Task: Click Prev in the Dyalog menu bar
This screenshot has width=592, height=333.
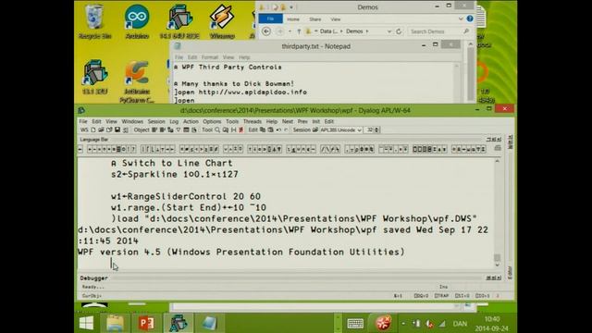Action: (x=302, y=121)
